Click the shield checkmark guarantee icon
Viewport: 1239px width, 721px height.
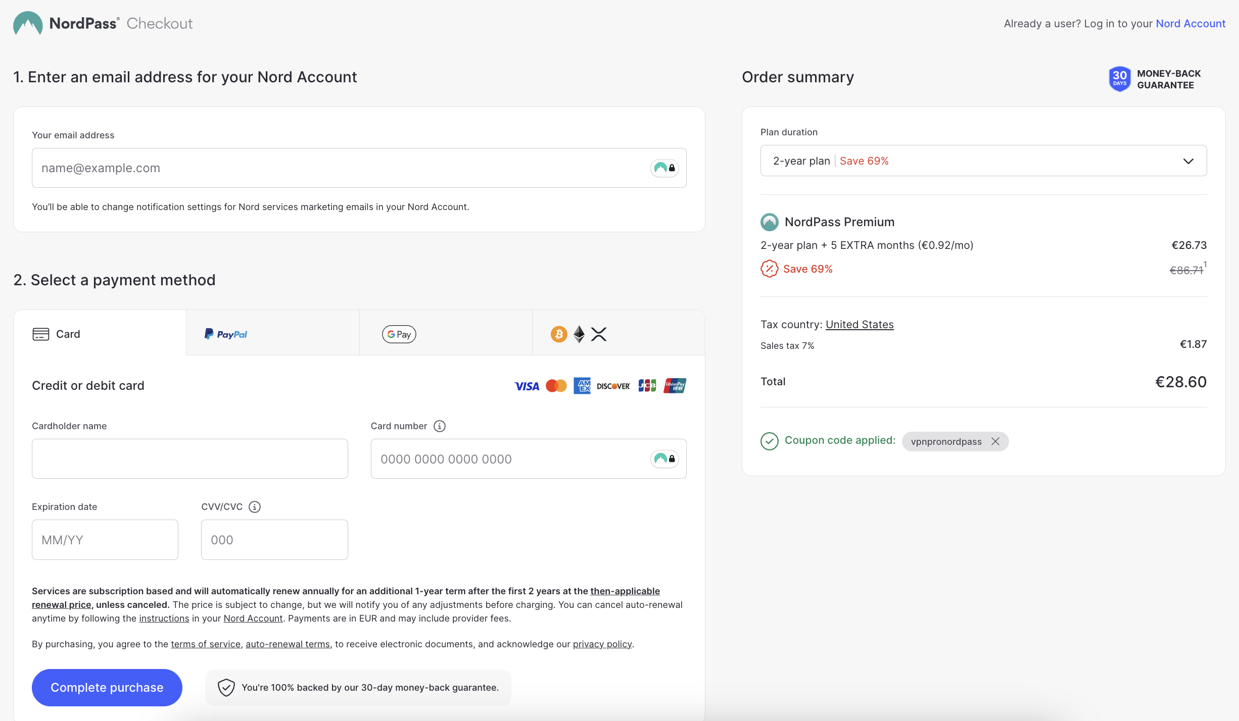pyautogui.click(x=226, y=687)
